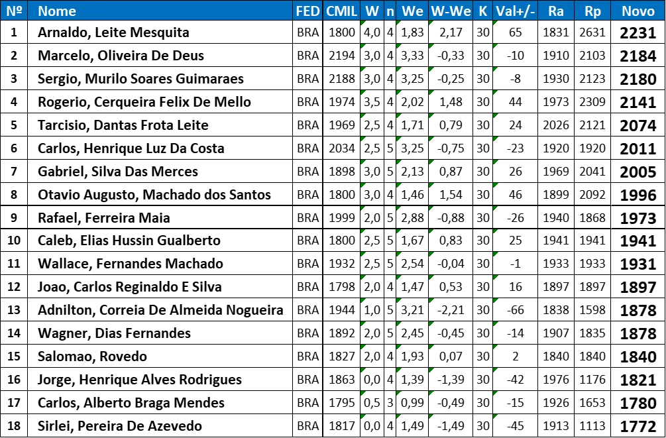
Task: Click green marker in first row W cell
Action: (363, 24)
